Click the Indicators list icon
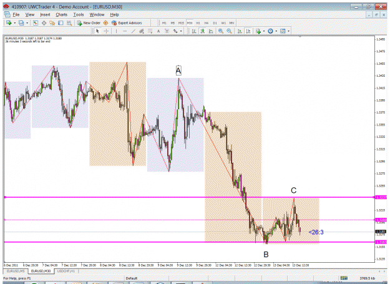The height and width of the screenshot is (284, 390). tap(258, 31)
